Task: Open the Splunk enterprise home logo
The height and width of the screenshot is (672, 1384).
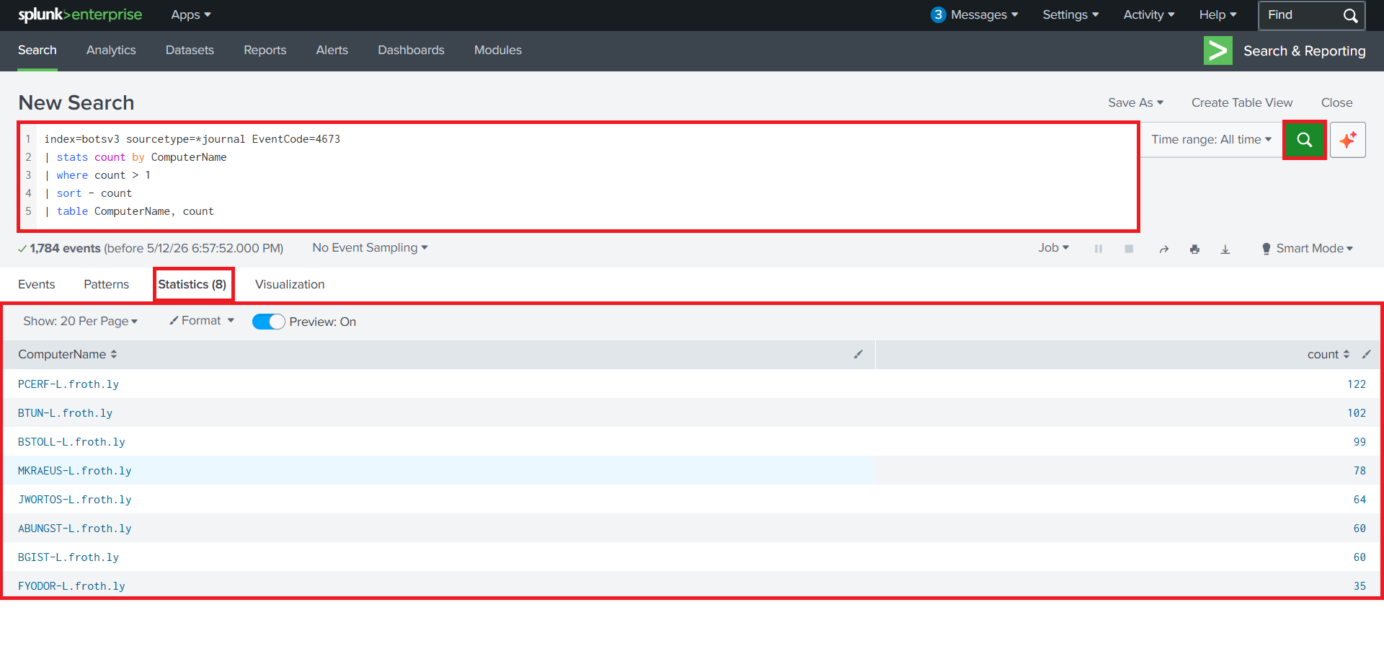Action: click(80, 14)
